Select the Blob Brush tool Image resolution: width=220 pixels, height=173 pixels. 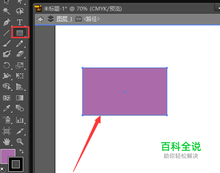coord(7,54)
